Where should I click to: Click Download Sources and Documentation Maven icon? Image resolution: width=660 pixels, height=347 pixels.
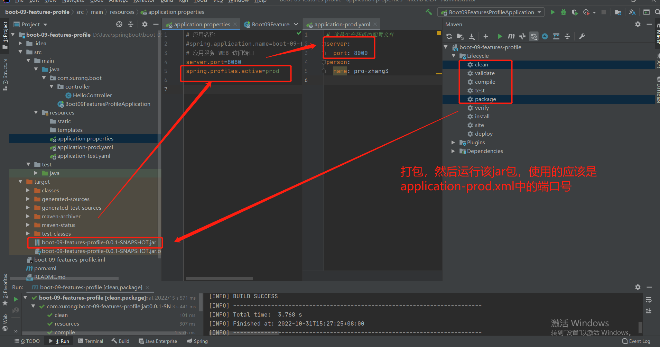[x=472, y=36]
